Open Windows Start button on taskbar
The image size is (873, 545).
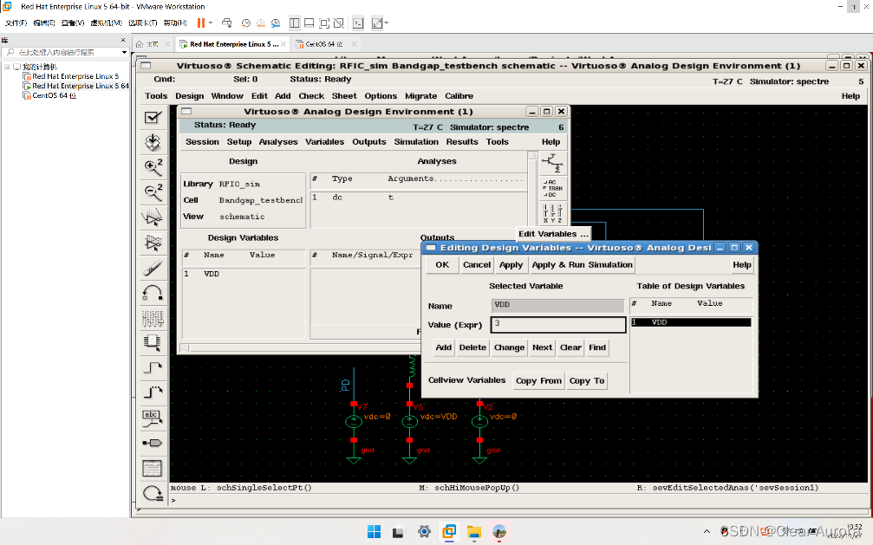coord(375,532)
